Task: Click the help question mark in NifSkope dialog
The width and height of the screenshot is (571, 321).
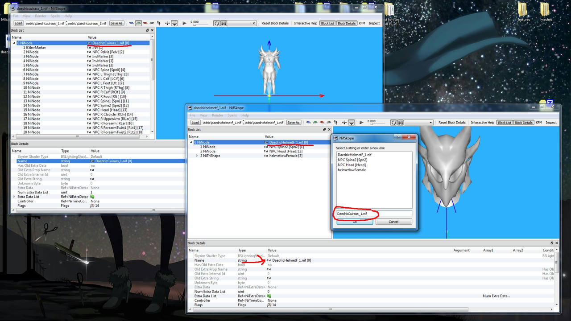Action: tap(398, 137)
